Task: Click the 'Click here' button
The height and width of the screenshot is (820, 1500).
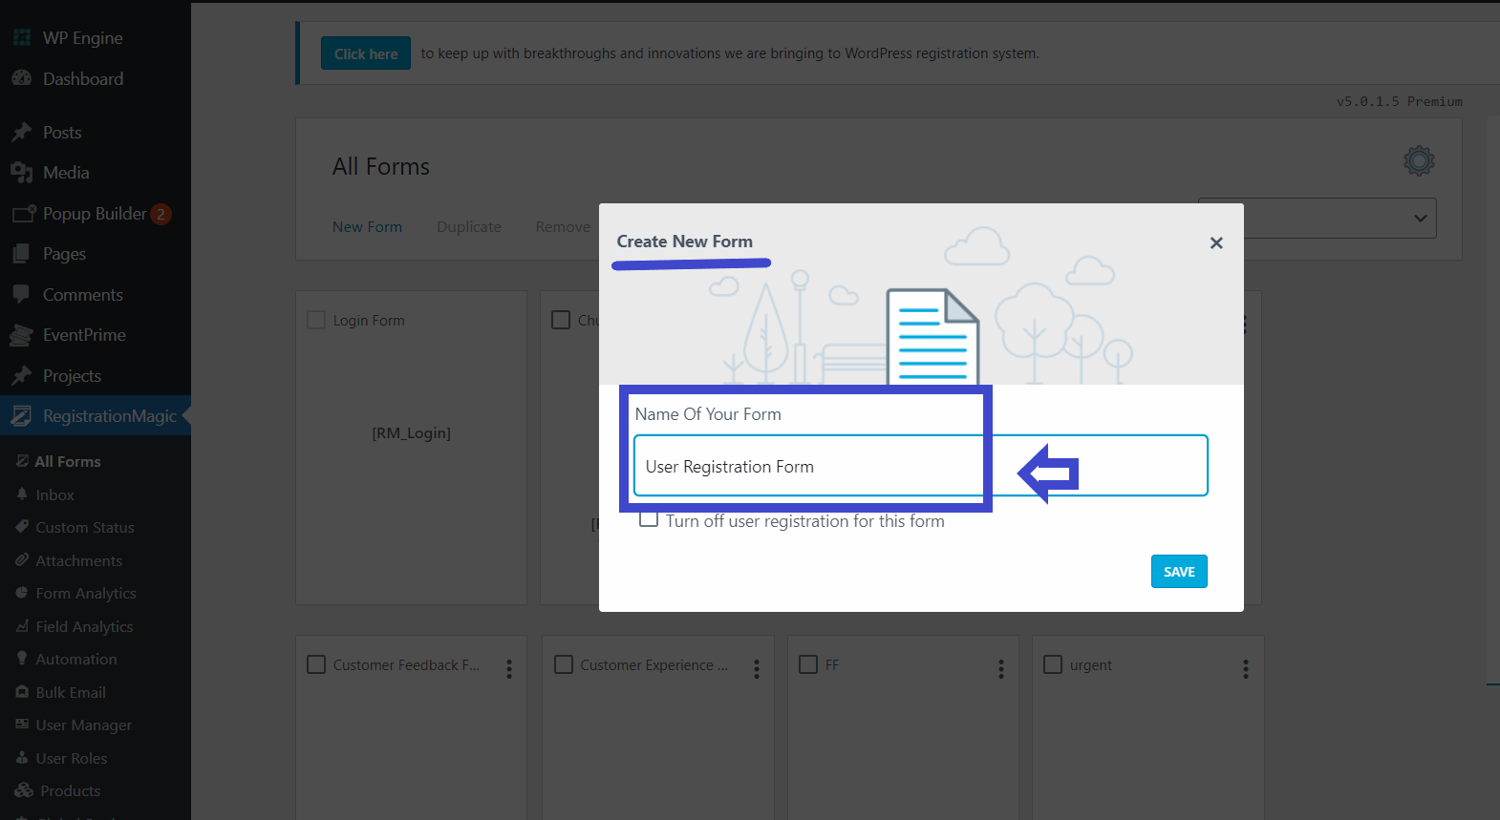Action: click(x=366, y=53)
